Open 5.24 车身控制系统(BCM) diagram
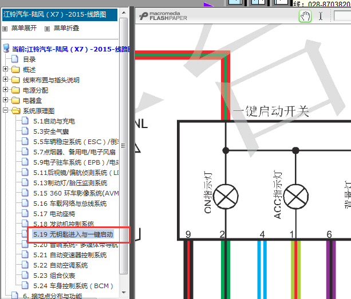 [73, 286]
